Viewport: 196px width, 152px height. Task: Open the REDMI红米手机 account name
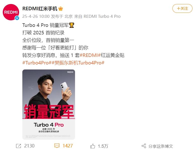40,9
